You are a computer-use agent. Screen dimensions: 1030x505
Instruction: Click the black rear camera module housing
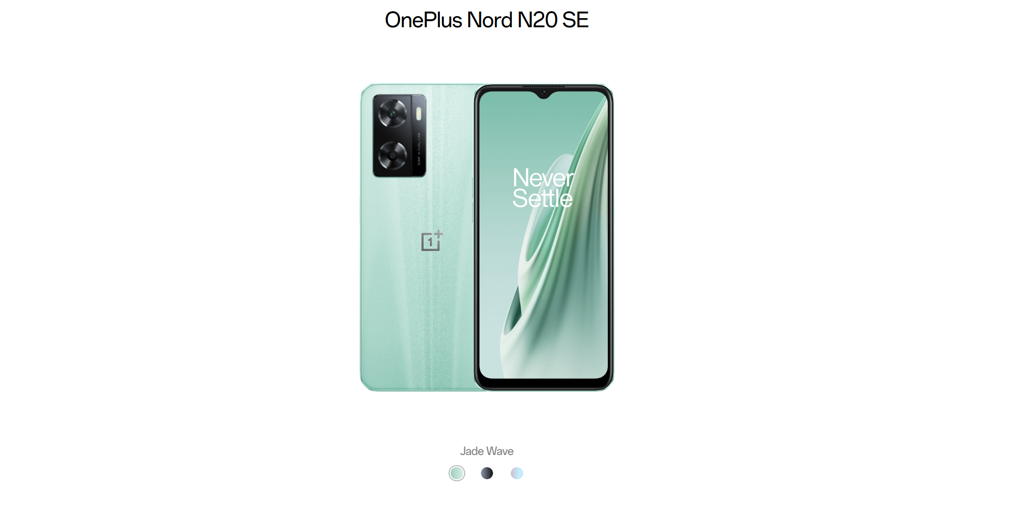(x=399, y=135)
